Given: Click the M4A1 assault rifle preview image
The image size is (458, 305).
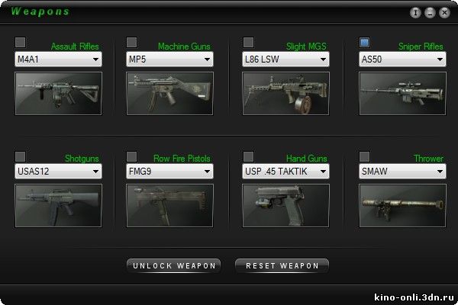Looking at the screenshot, I should tap(59, 94).
